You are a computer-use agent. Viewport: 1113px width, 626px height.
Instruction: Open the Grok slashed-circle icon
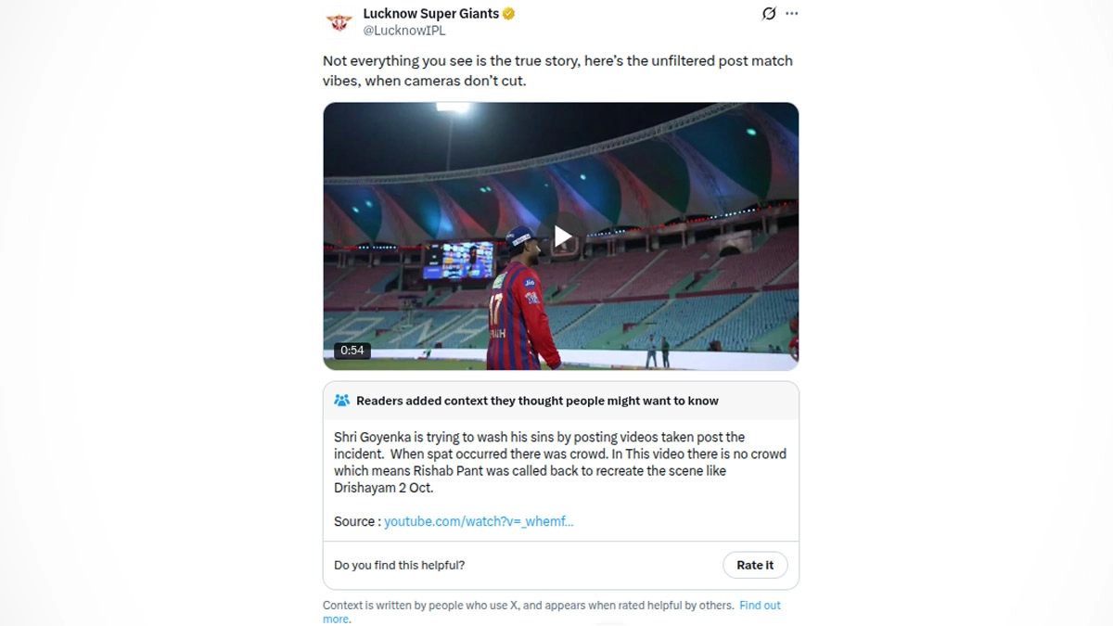768,14
